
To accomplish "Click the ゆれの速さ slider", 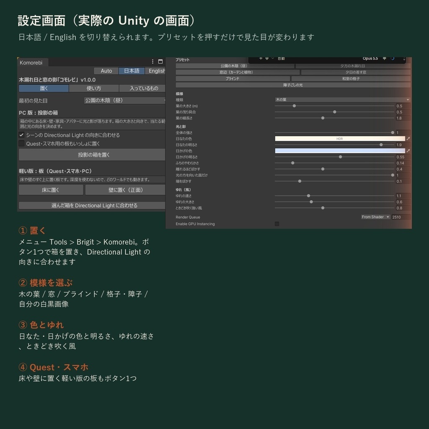I will (334, 196).
